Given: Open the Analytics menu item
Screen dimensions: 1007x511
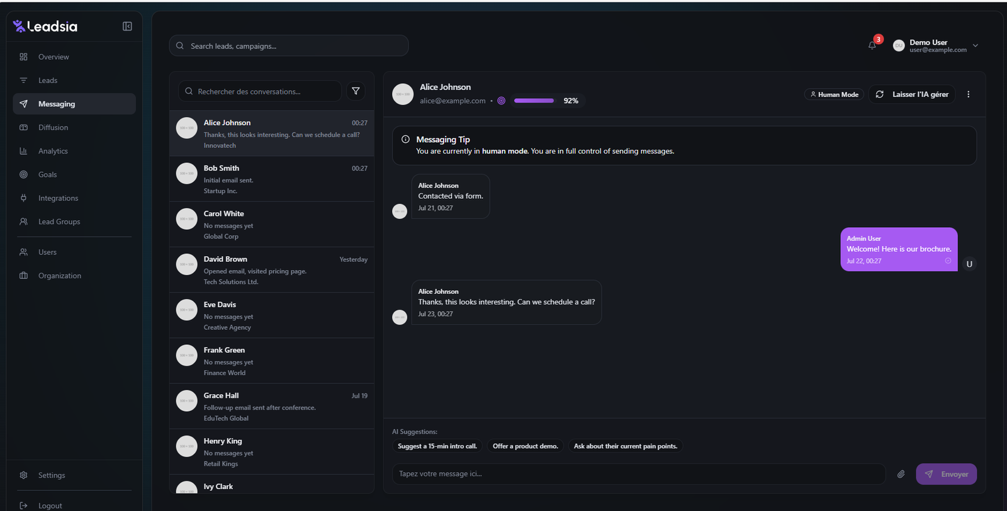Looking at the screenshot, I should [x=53, y=151].
